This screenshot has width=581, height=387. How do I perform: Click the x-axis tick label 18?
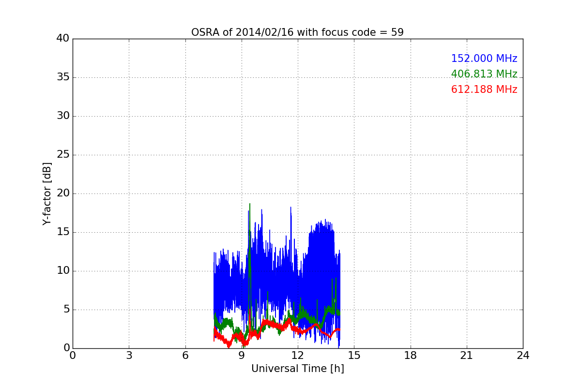[x=411, y=356]
